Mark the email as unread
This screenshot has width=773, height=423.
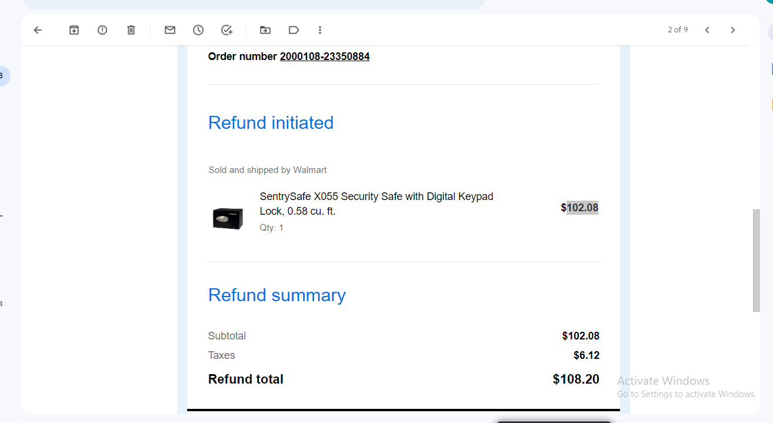pos(170,30)
